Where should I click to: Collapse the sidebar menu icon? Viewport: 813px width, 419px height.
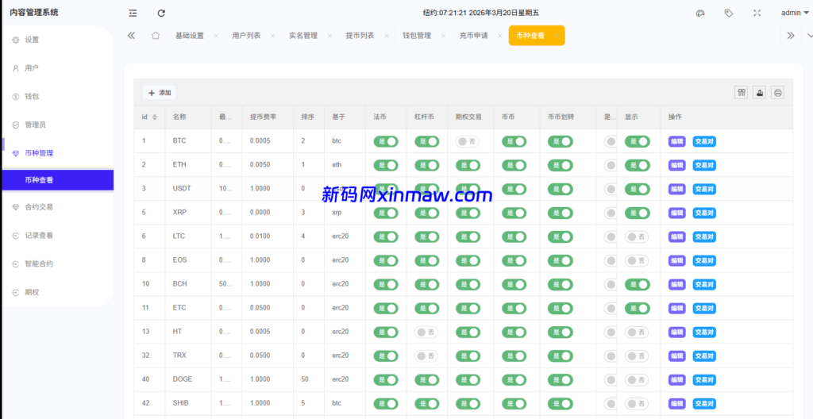(133, 13)
